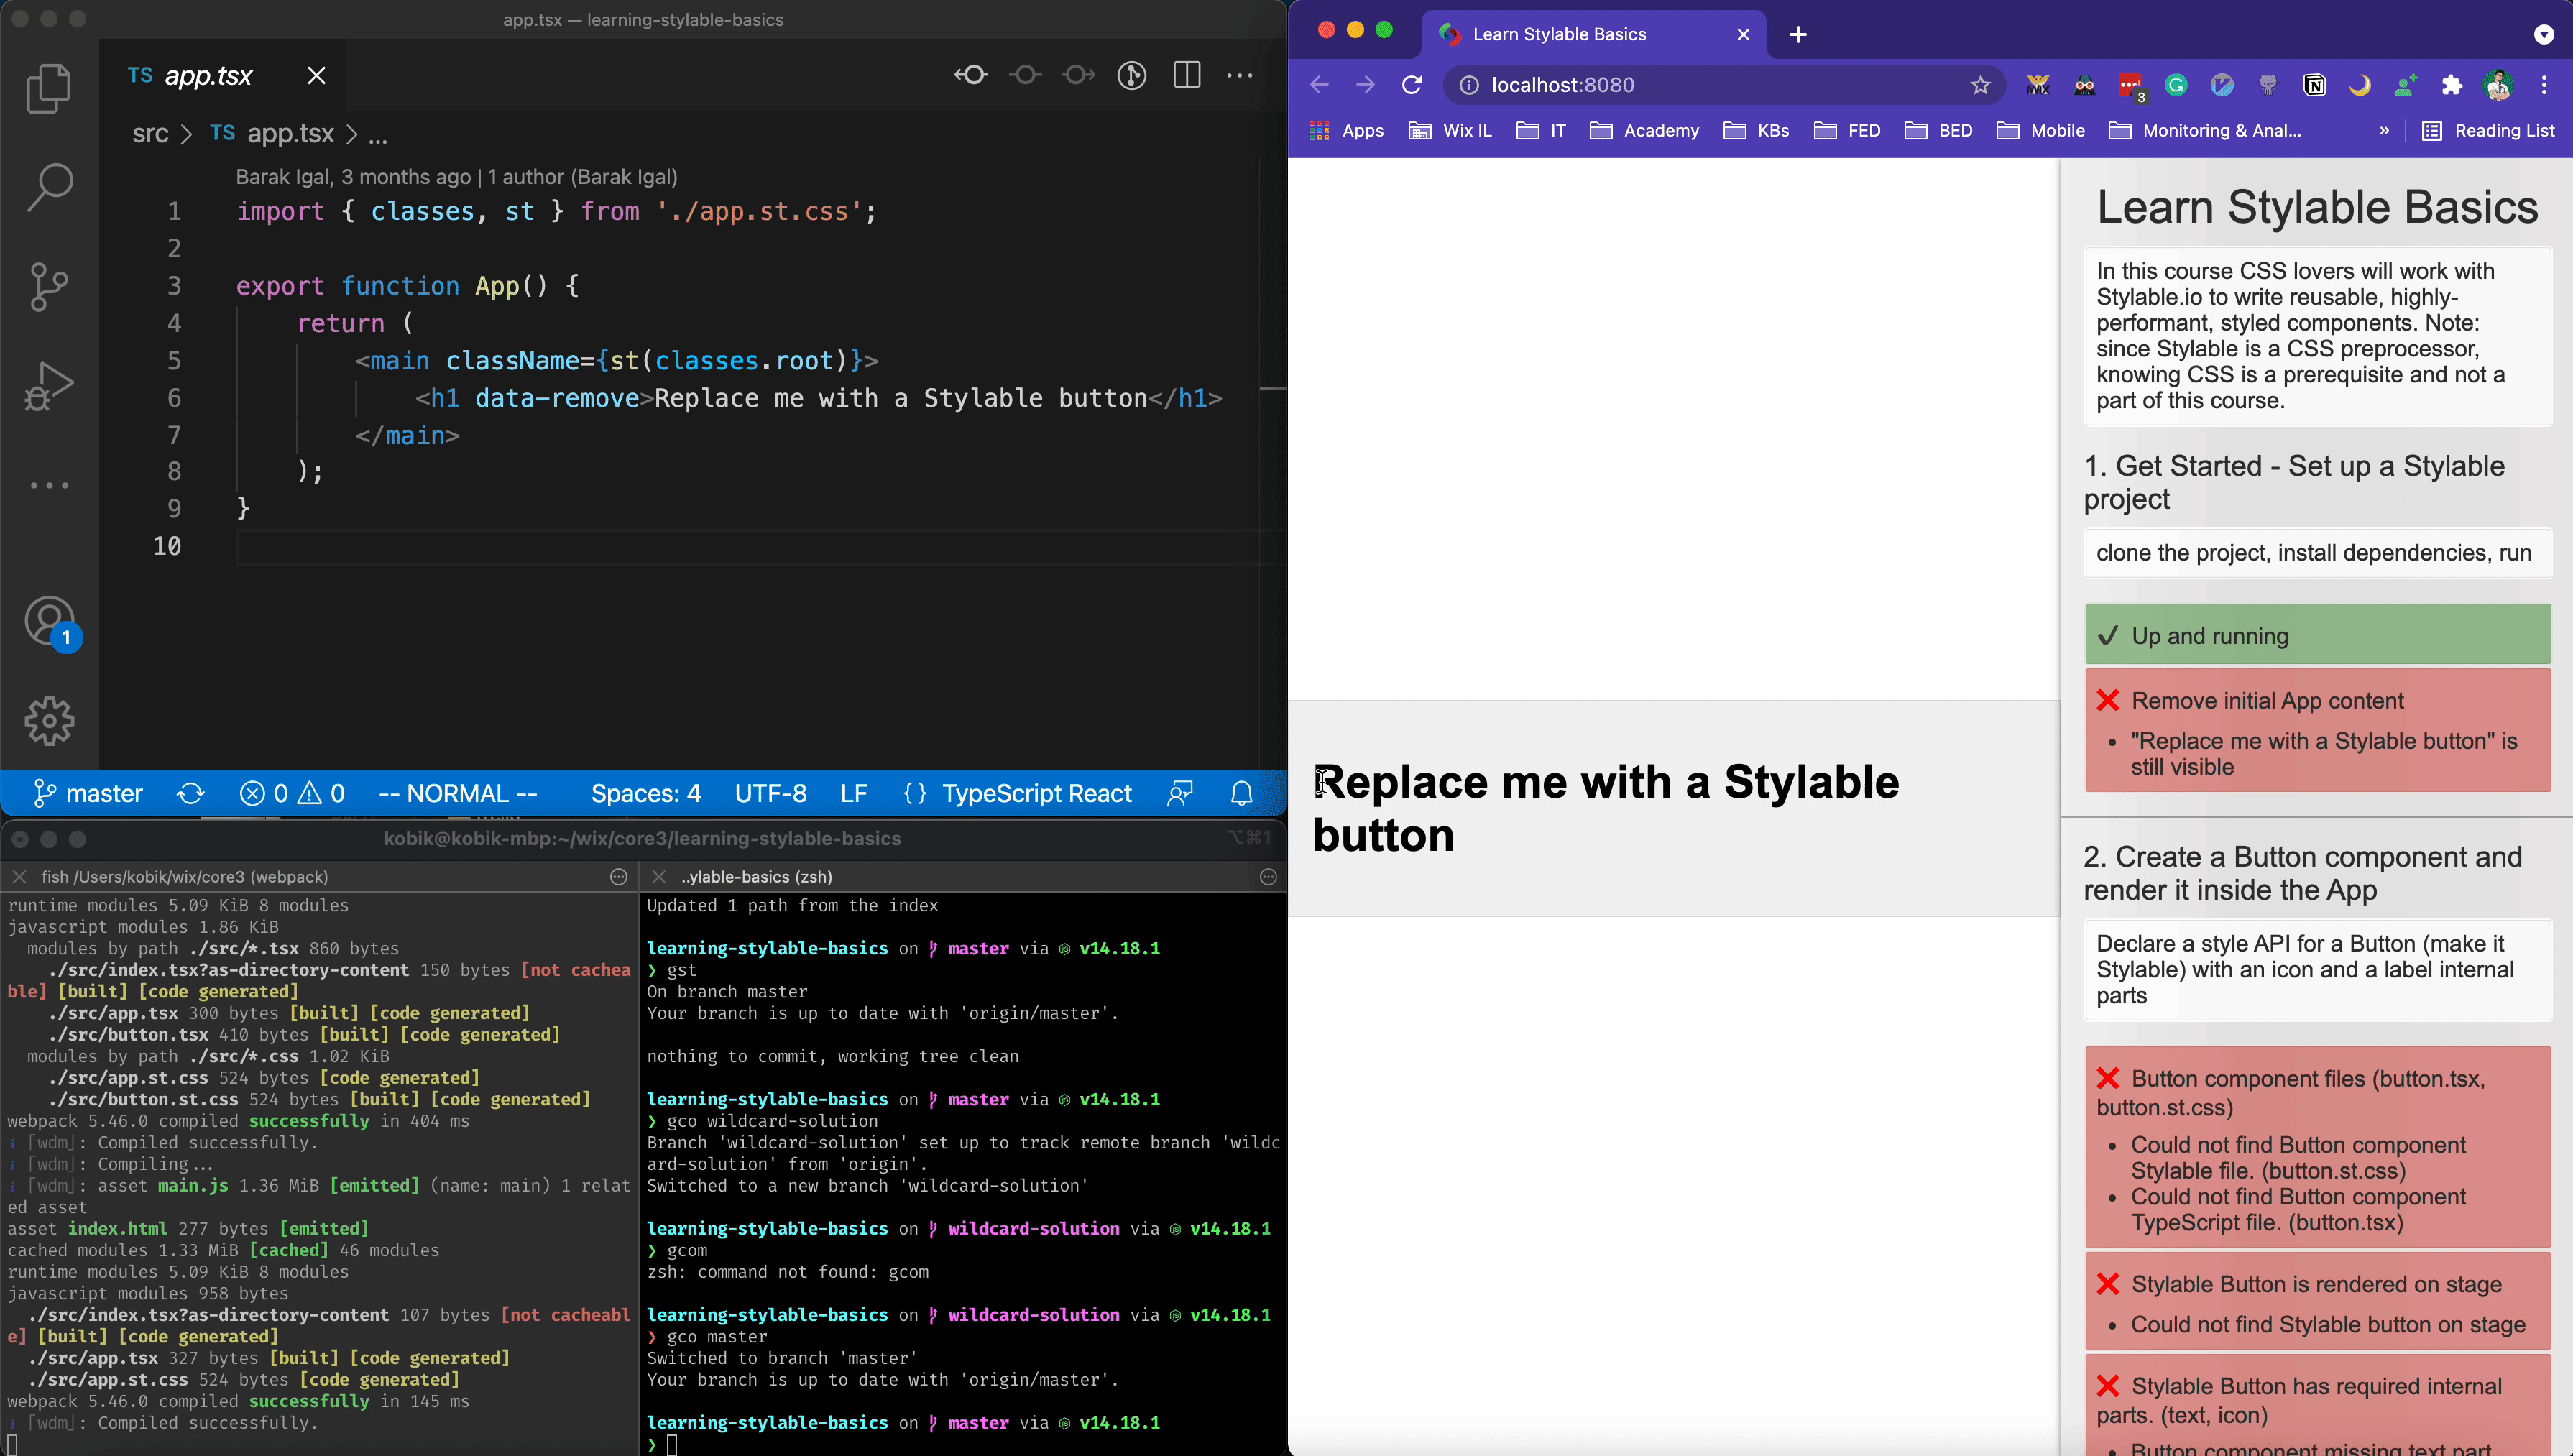
Task: Open the Notion Web Clipper extension
Action: 2314,85
